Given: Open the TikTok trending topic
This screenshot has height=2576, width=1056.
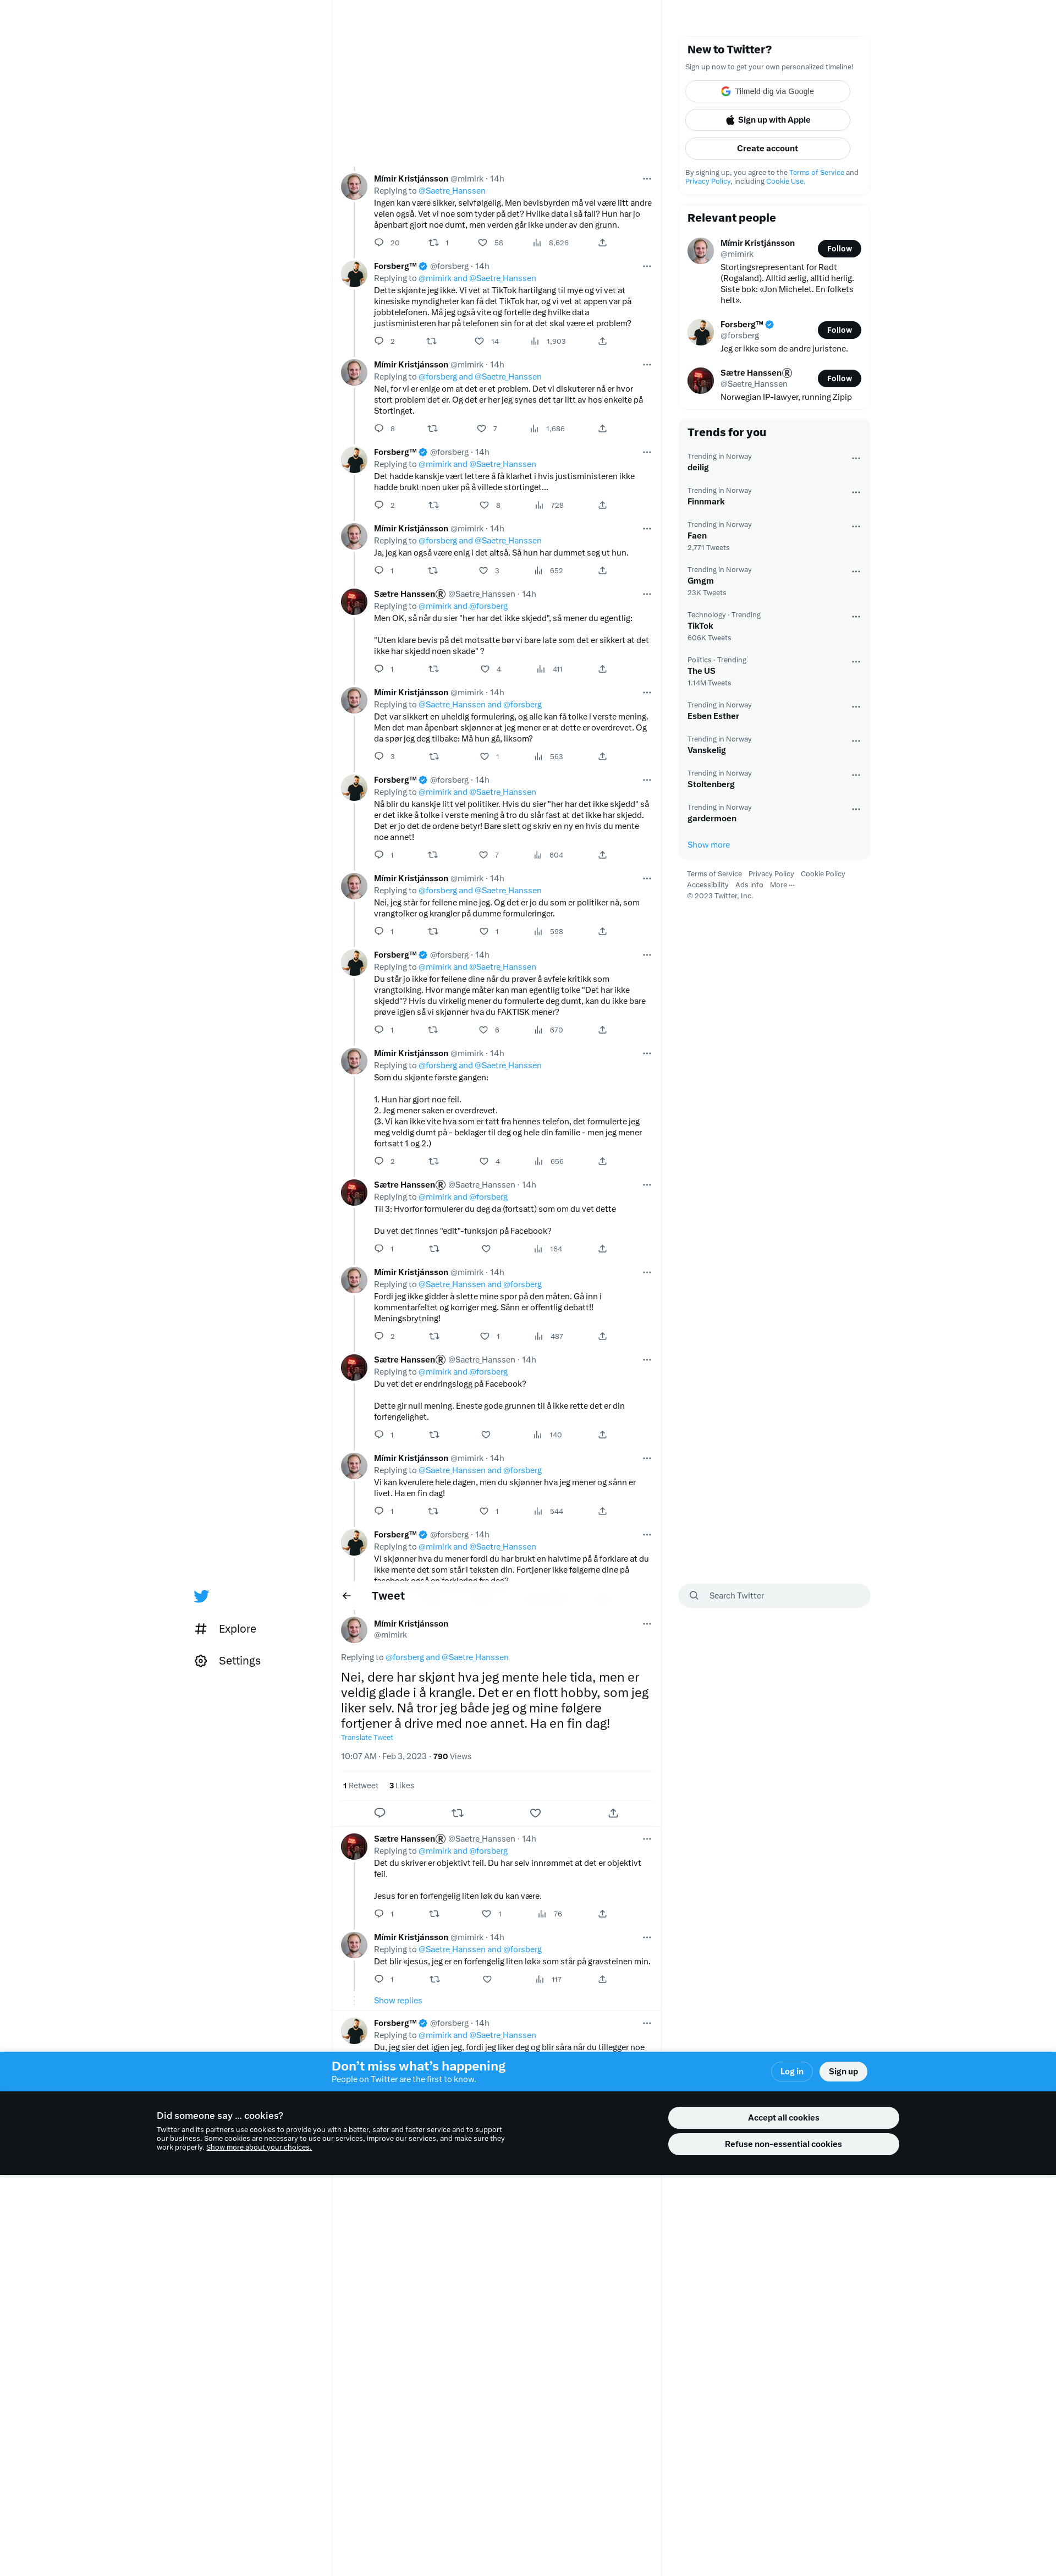Looking at the screenshot, I should [x=700, y=626].
